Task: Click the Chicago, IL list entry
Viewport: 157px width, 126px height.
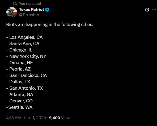Action: point(19,50)
